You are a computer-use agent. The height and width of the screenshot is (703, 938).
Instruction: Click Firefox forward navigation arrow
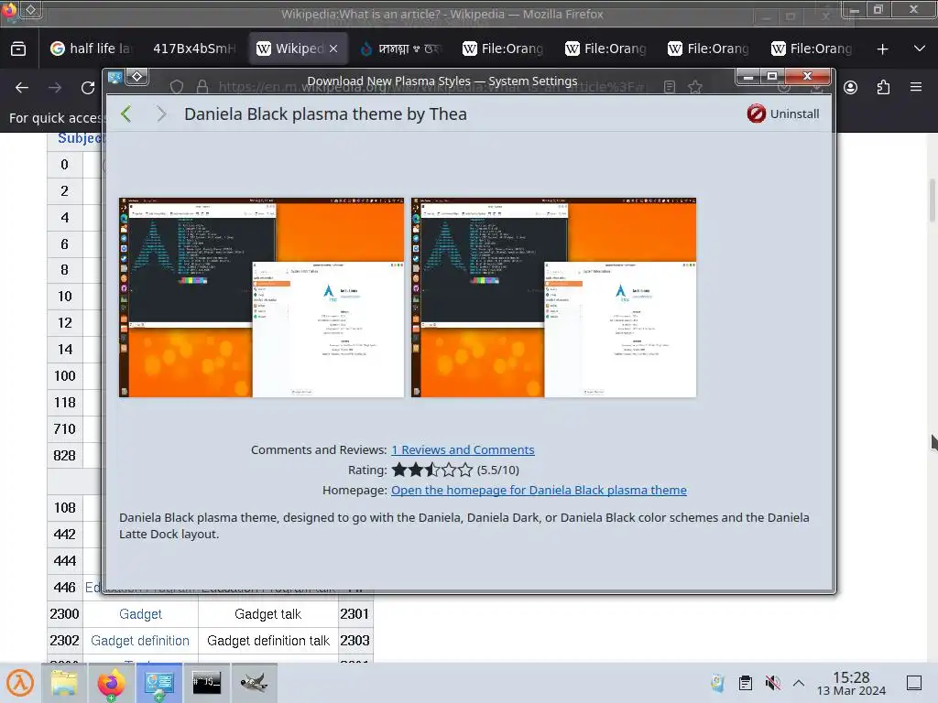click(x=55, y=88)
